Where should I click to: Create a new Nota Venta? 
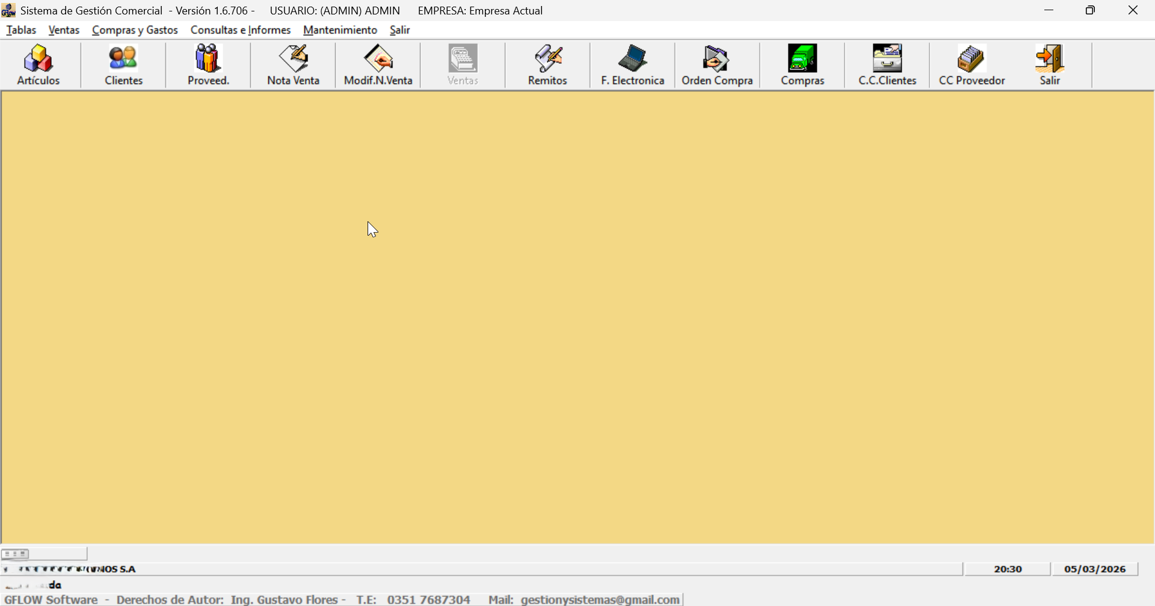click(293, 65)
